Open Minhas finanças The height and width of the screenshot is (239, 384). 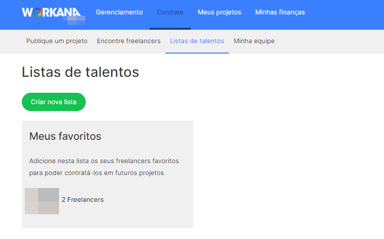tap(280, 12)
